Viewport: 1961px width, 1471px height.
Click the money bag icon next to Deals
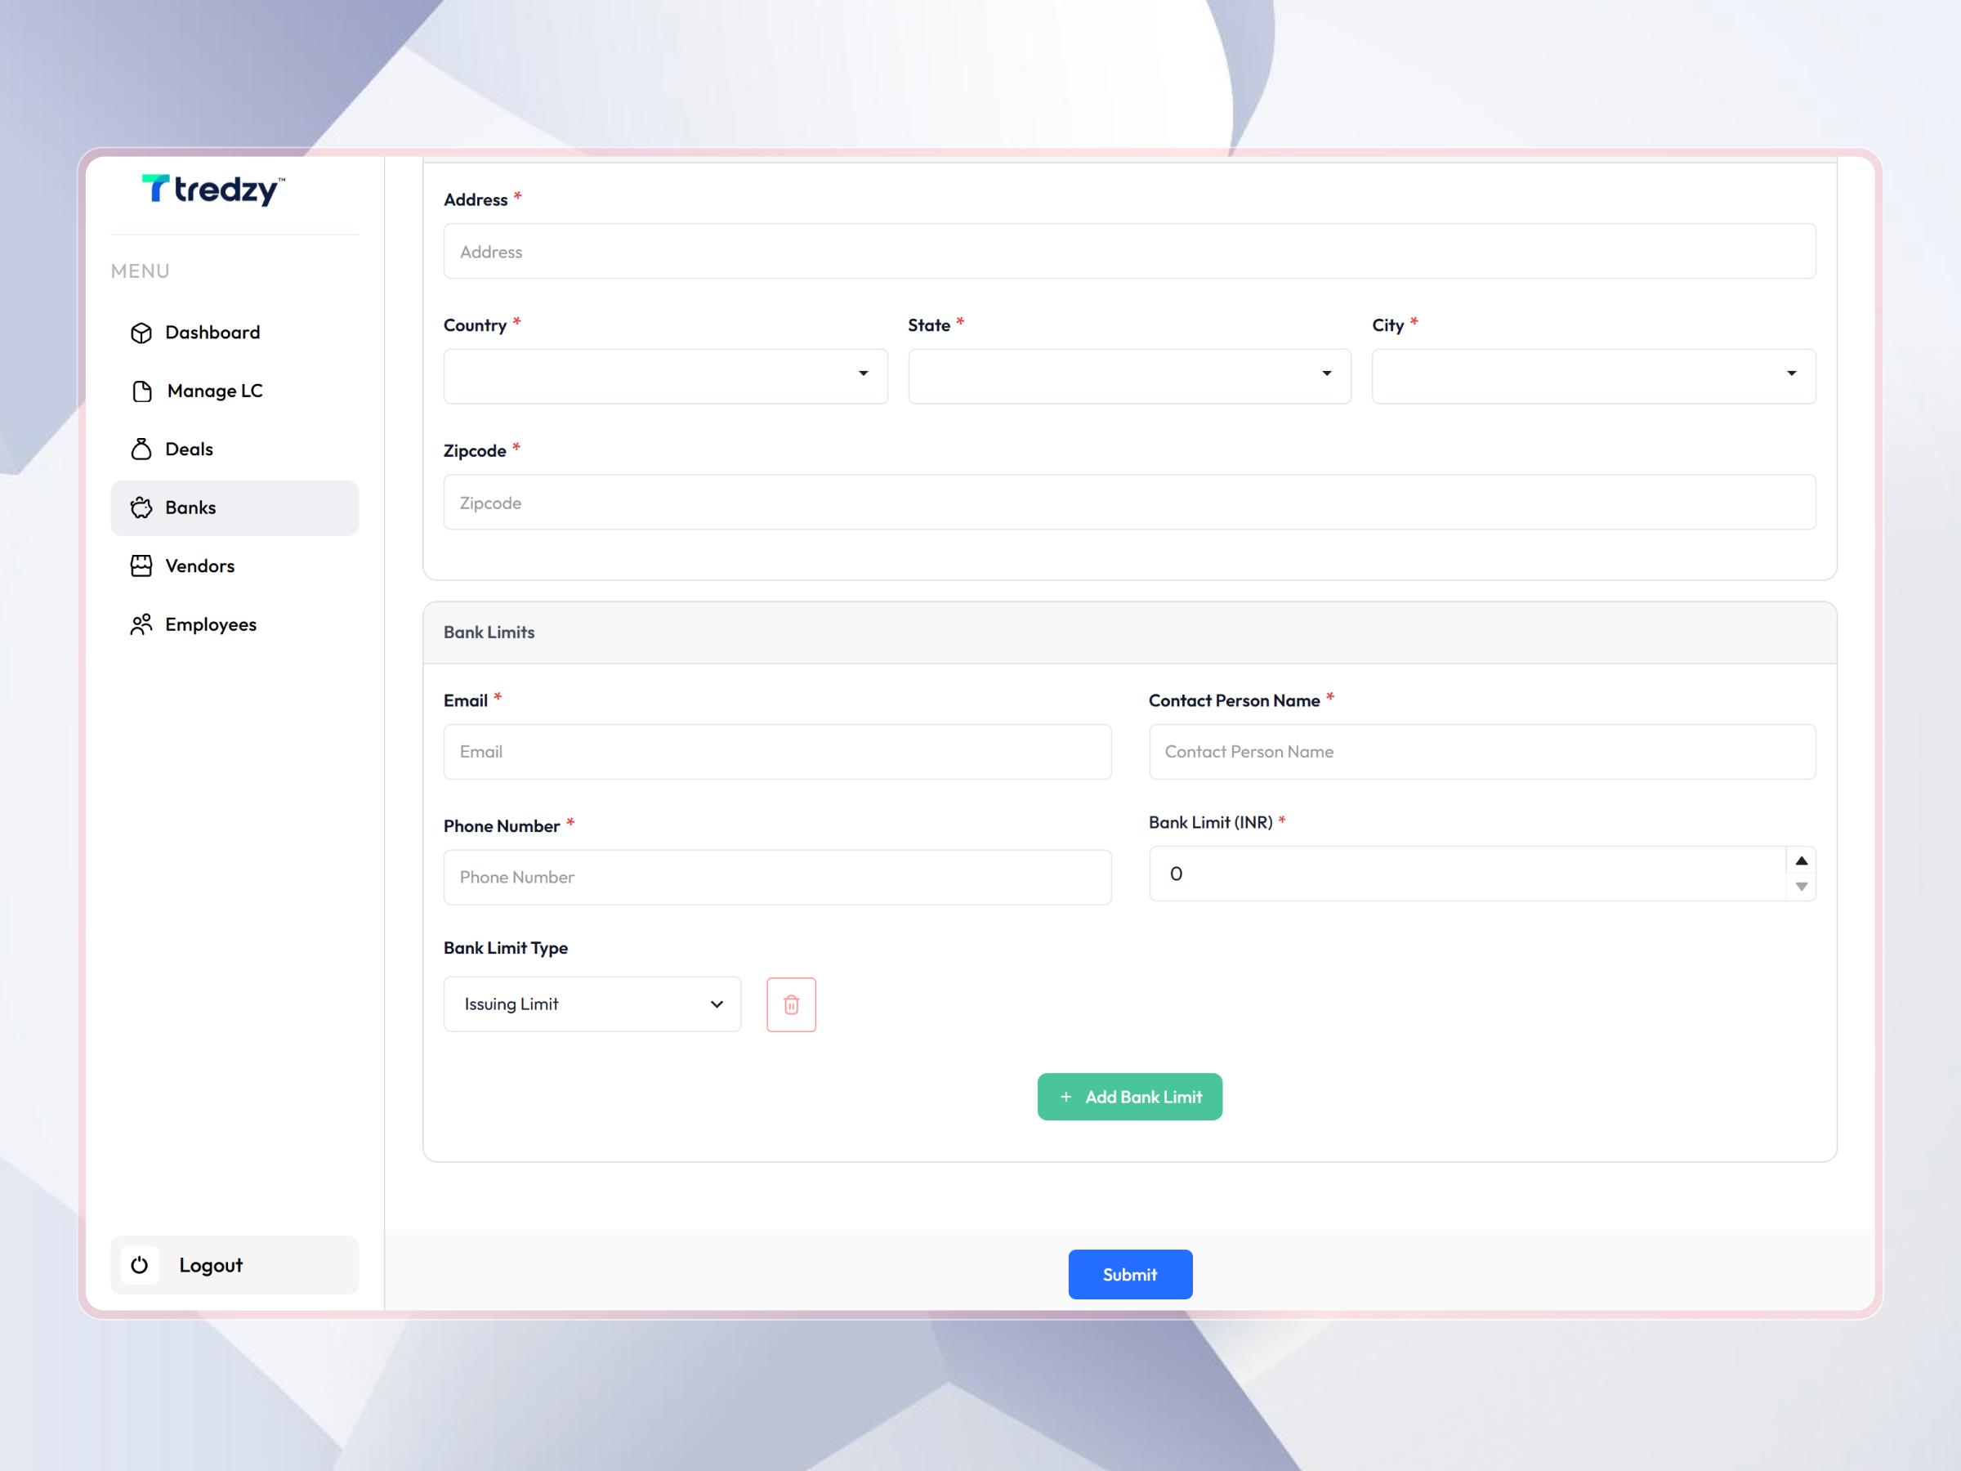point(142,449)
